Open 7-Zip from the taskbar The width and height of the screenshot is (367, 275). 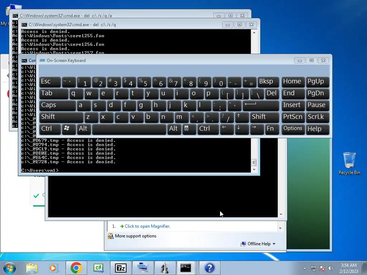tap(120, 268)
